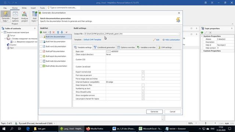235x132 pixels.
Task: Check the Build pdf documentation checkbox
Action: (x=41, y=51)
